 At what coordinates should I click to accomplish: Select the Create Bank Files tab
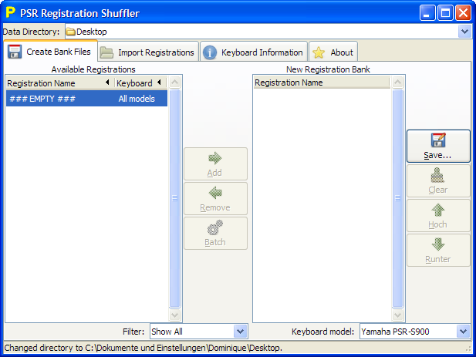[50, 52]
